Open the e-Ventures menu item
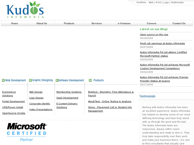 pos(124,23)
